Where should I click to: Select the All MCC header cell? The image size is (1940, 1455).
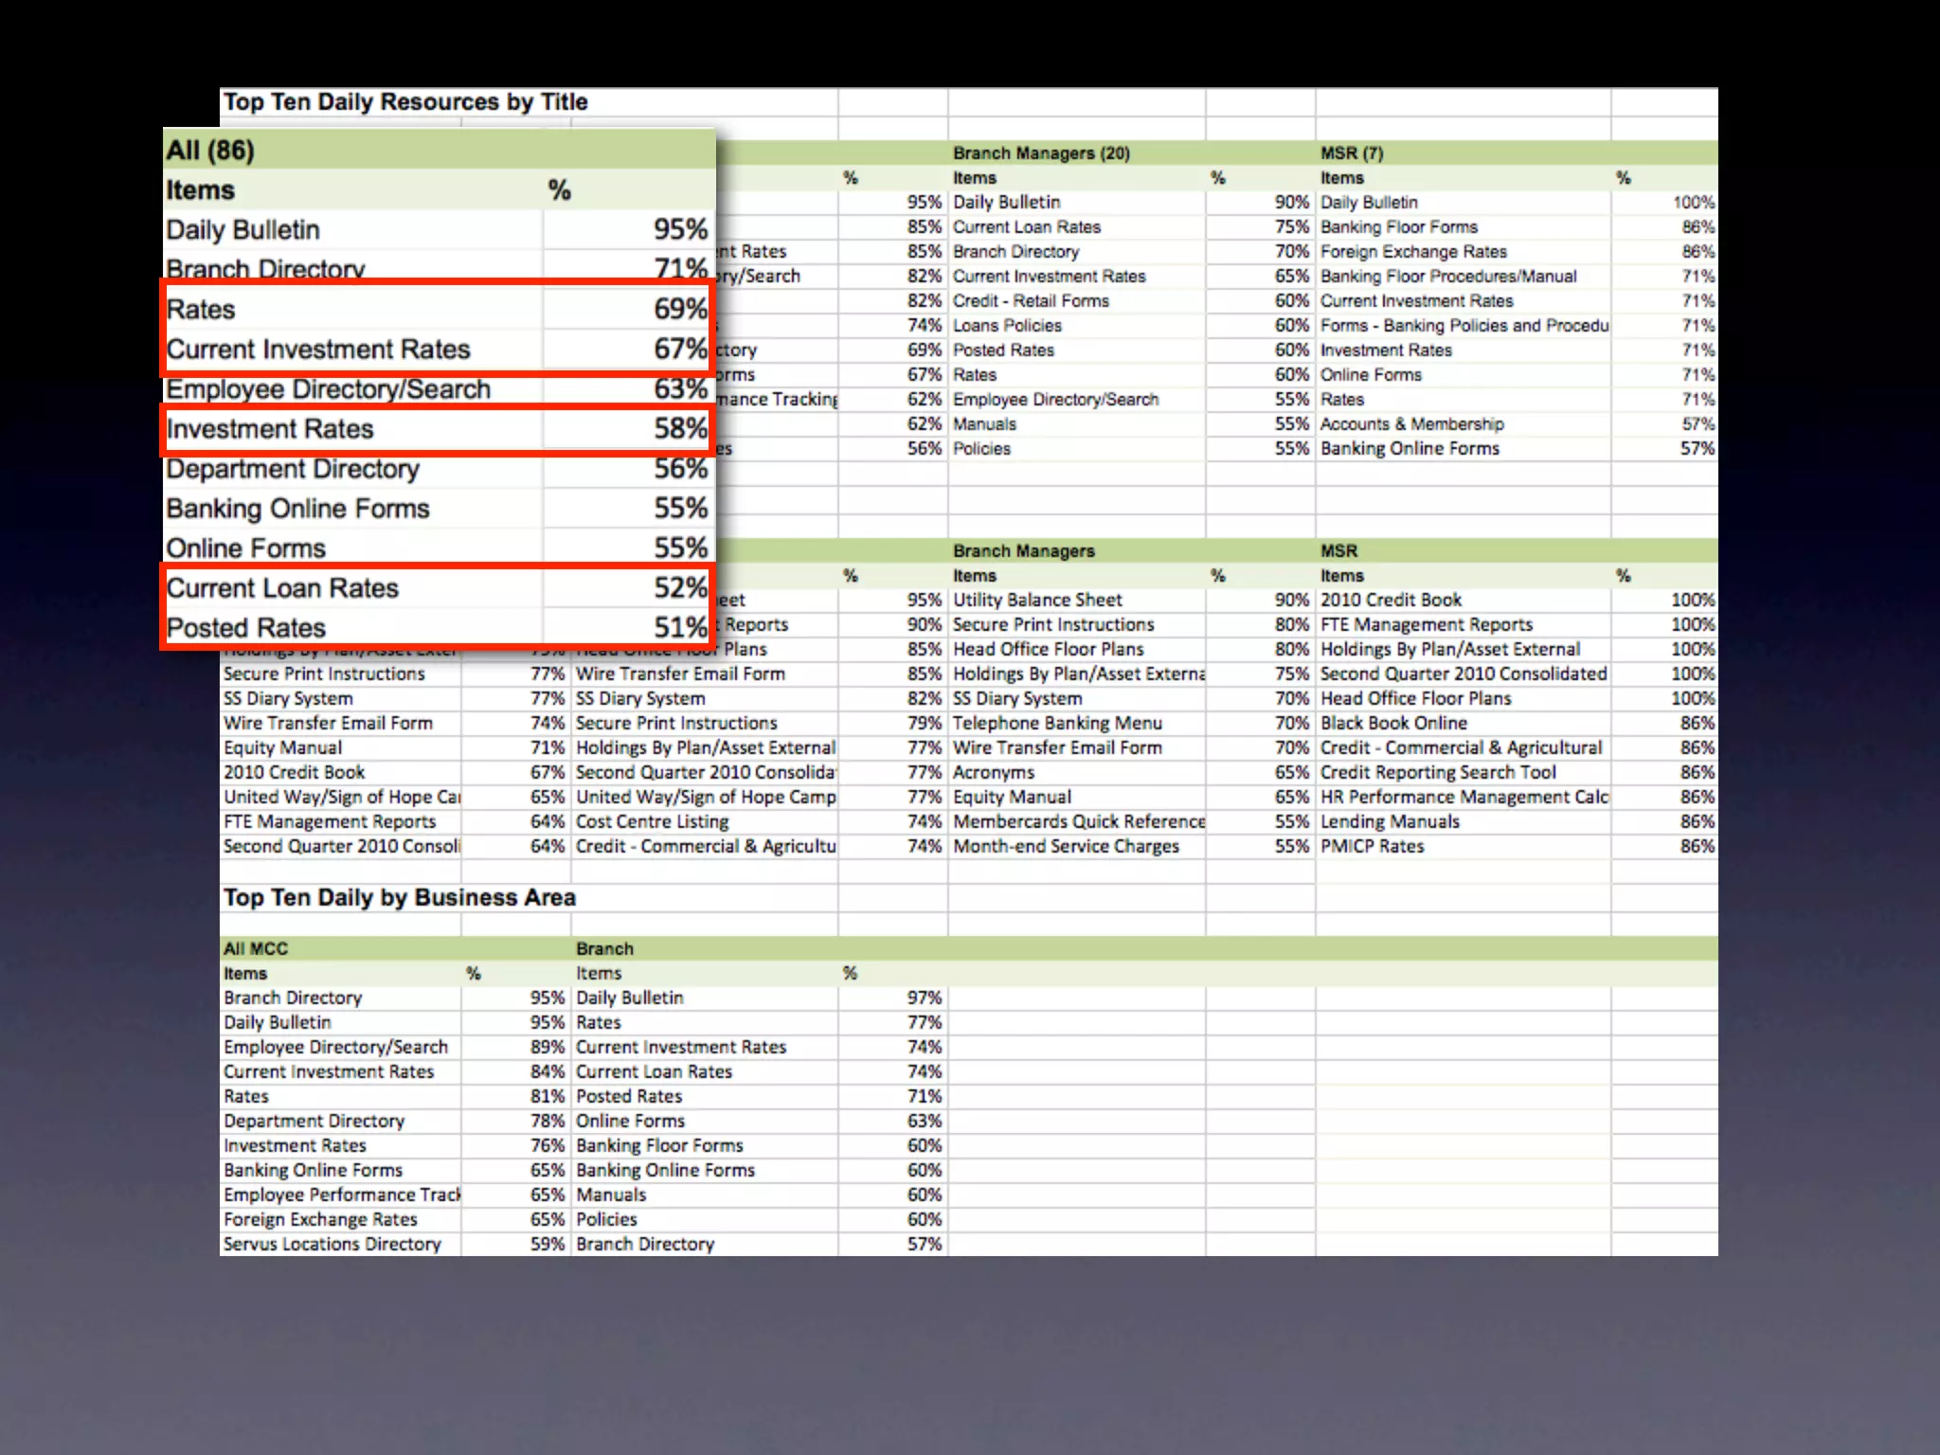coord(256,949)
